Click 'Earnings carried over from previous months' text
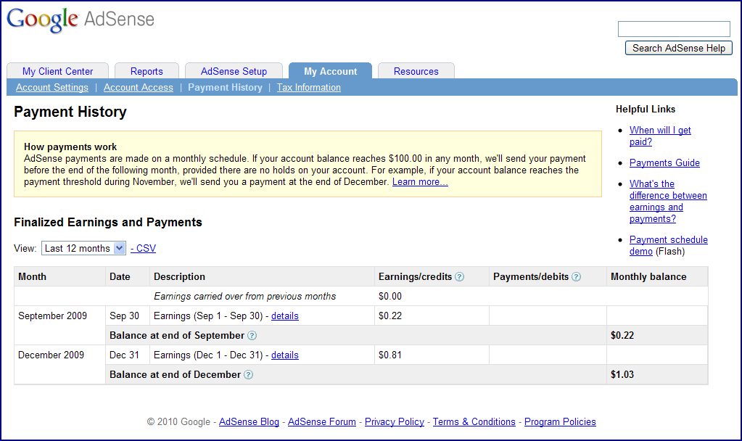 click(x=244, y=296)
